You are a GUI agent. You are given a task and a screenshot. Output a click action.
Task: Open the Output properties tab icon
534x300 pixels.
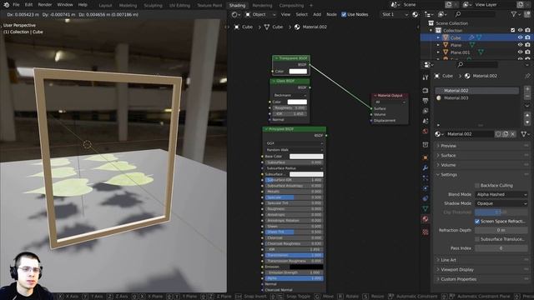click(426, 101)
